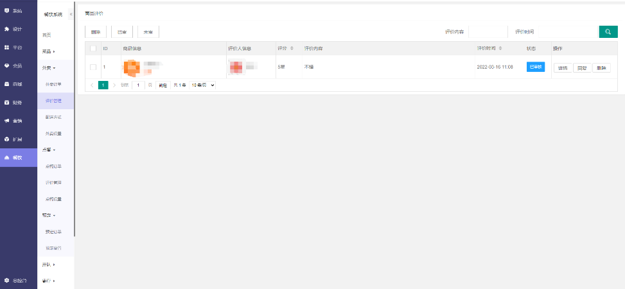Screen dimensions: 625x289
Task: Open the 10条/页 page-size dropdown
Action: (202, 85)
